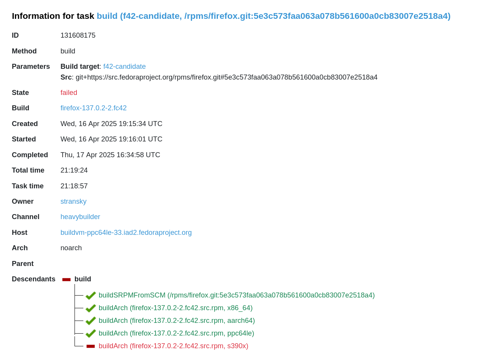This screenshot has height=354, width=484.
Task: Click the Task time value 21:18:57
Action: point(74,186)
